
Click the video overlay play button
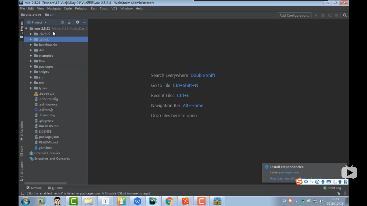point(349,172)
